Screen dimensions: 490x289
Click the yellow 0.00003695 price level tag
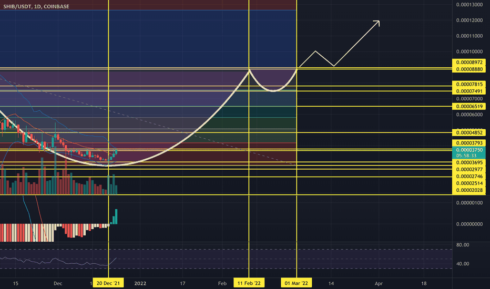pyautogui.click(x=469, y=162)
